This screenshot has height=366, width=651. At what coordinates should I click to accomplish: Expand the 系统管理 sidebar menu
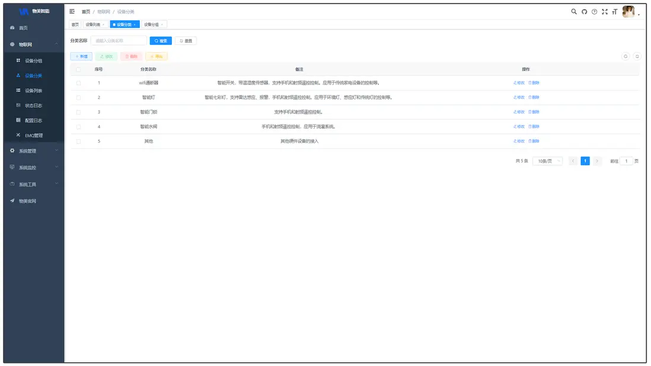pos(34,151)
